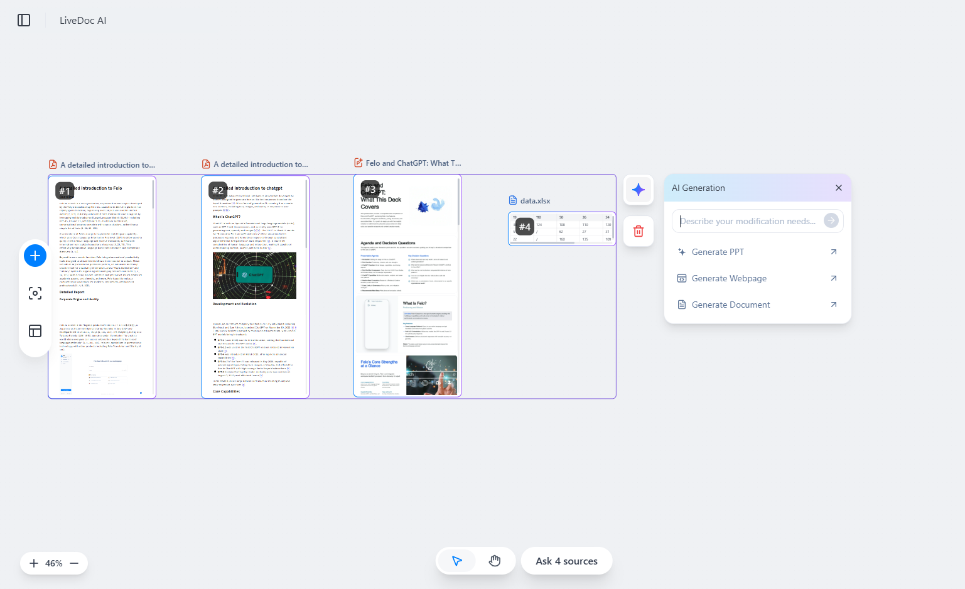This screenshot has height=589, width=965.
Task: Click the 46% zoom level indicator
Action: coord(54,563)
